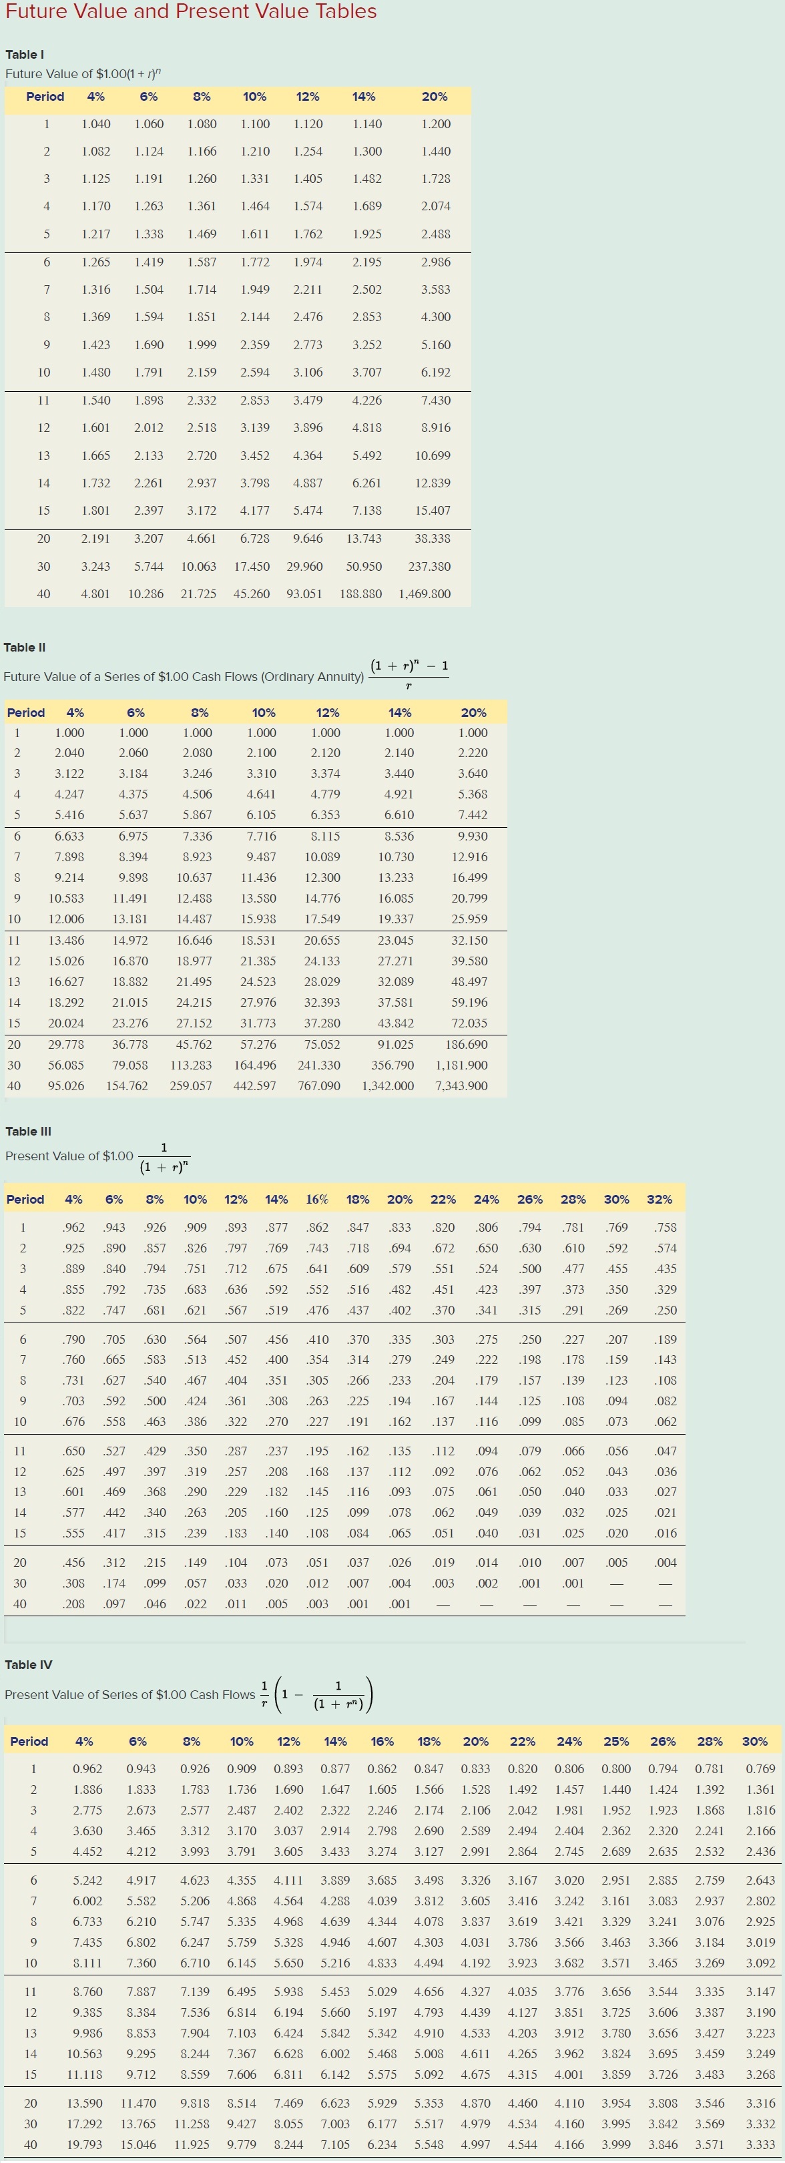Click the value .676 in Table III
This screenshot has height=2163, width=785.
[x=74, y=1421]
